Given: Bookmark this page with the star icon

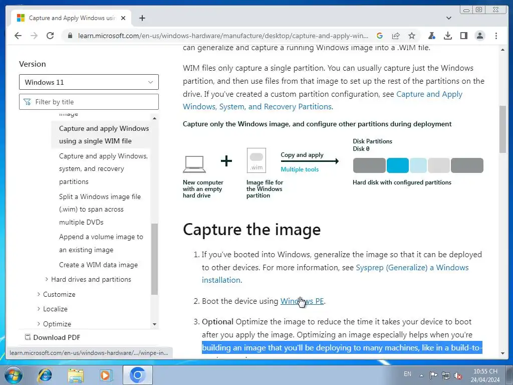Looking at the screenshot, I should pos(412,36).
